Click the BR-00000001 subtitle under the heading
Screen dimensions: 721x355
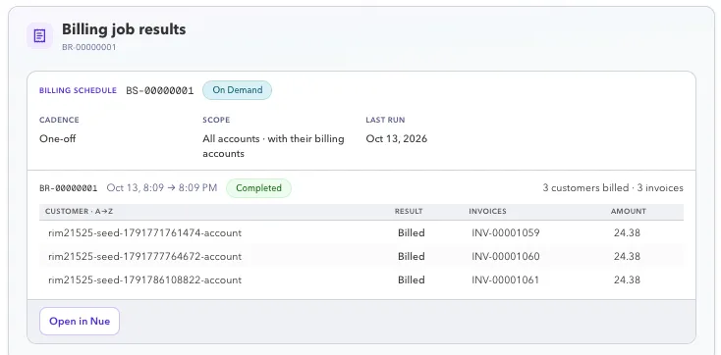click(x=89, y=47)
